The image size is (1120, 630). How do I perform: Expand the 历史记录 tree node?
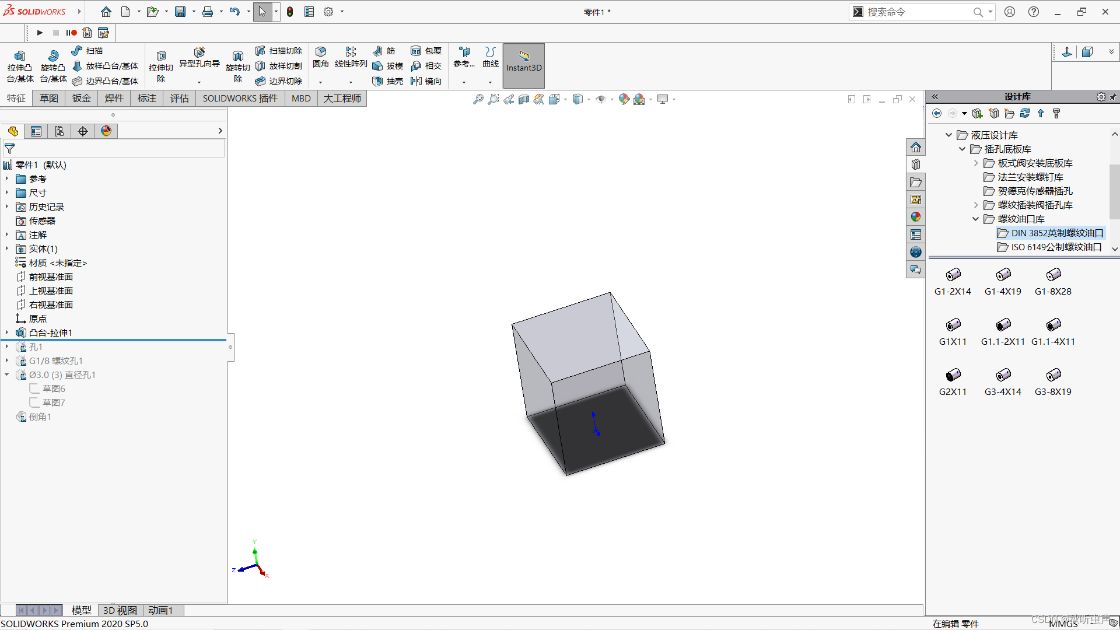pyautogui.click(x=7, y=207)
